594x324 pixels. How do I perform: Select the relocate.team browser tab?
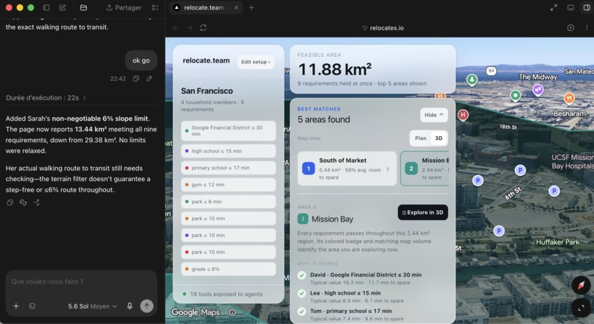pos(206,7)
